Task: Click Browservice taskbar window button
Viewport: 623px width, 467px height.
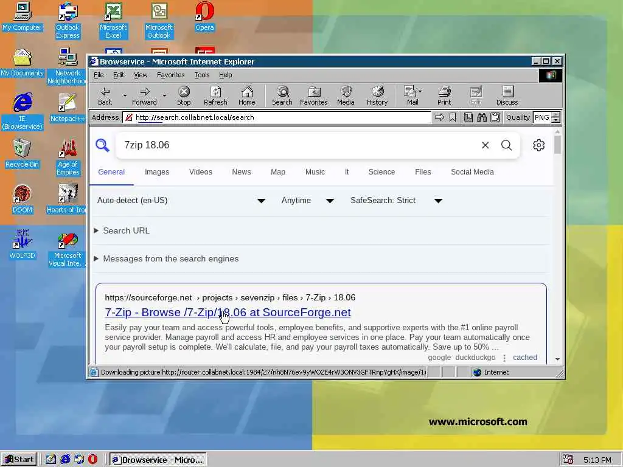Action: pos(158,460)
